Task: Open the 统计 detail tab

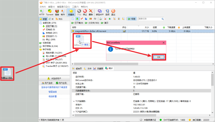Action: pyautogui.click(x=109, y=68)
